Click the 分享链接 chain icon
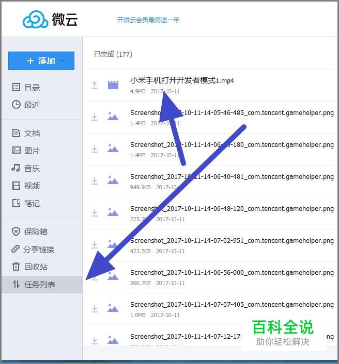339x364 pixels. point(16,249)
